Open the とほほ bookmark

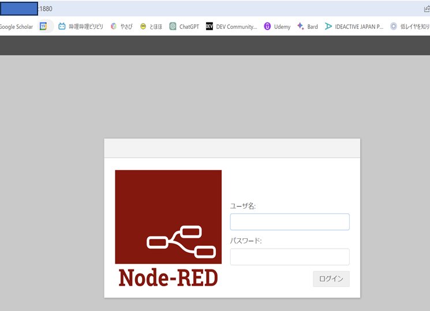tap(151, 27)
